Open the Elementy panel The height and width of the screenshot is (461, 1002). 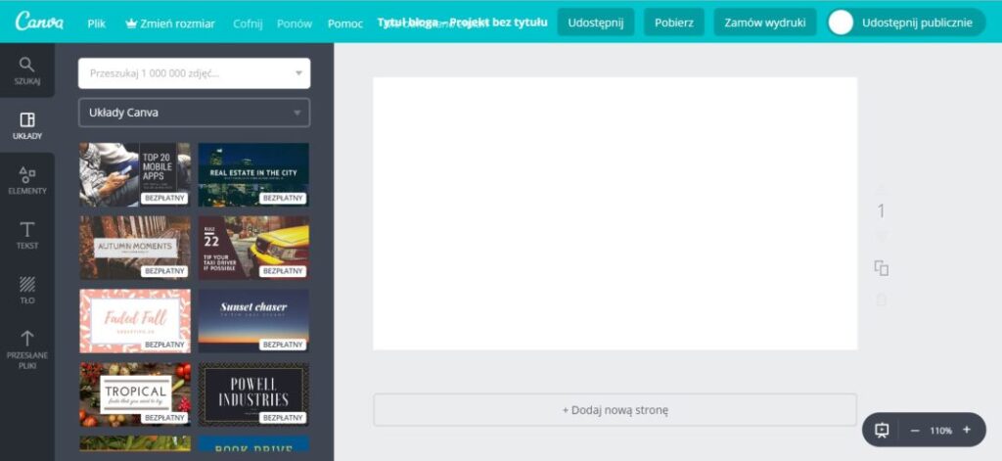[26, 180]
